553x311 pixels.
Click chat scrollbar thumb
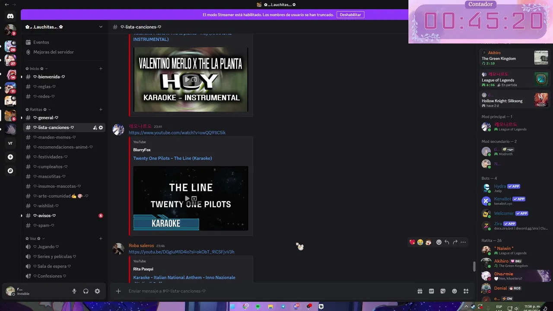tap(474, 266)
